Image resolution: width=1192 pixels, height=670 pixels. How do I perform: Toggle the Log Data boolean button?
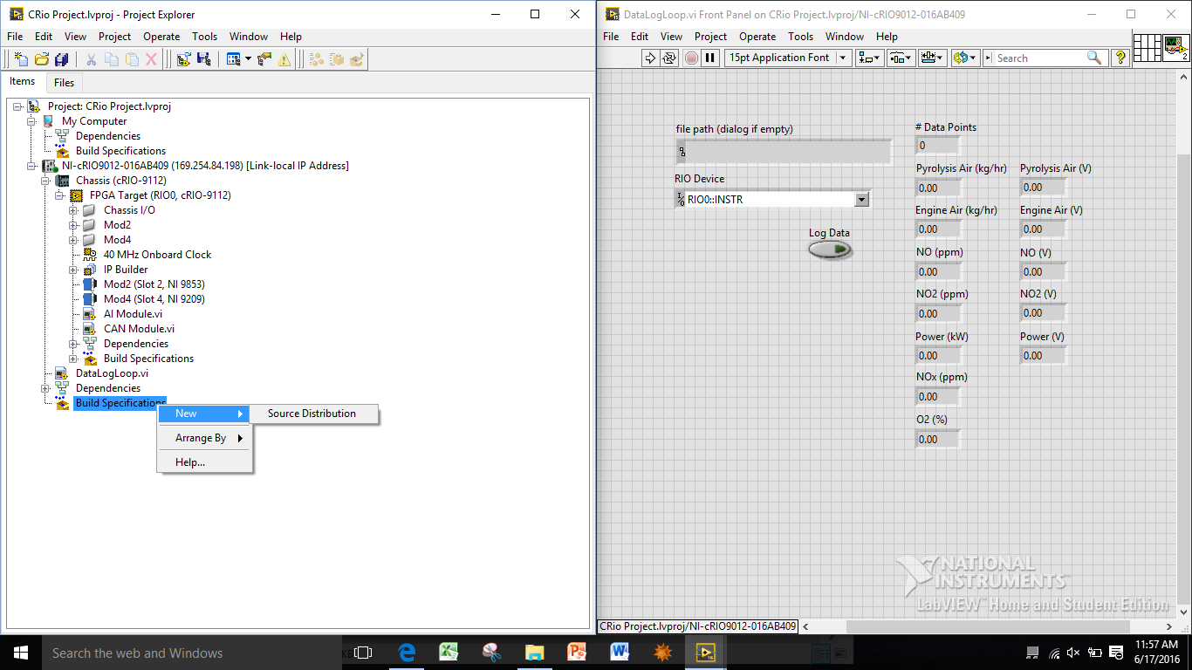(x=830, y=250)
